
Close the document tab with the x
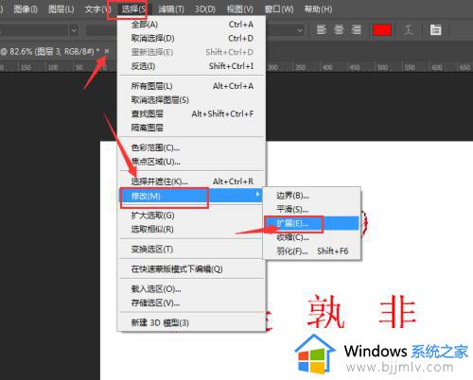(x=107, y=51)
